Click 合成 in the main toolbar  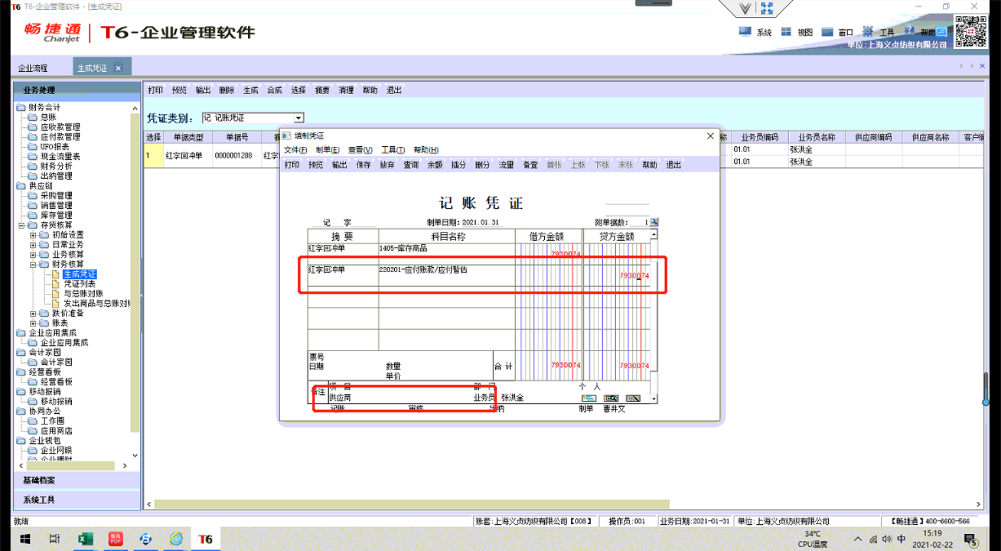(275, 90)
